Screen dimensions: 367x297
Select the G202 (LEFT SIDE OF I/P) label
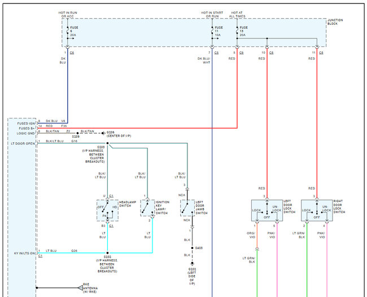pyautogui.click(x=192, y=276)
